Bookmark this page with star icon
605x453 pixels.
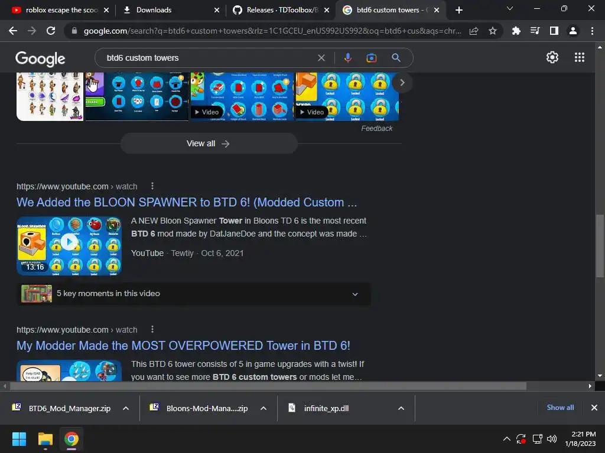click(492, 31)
